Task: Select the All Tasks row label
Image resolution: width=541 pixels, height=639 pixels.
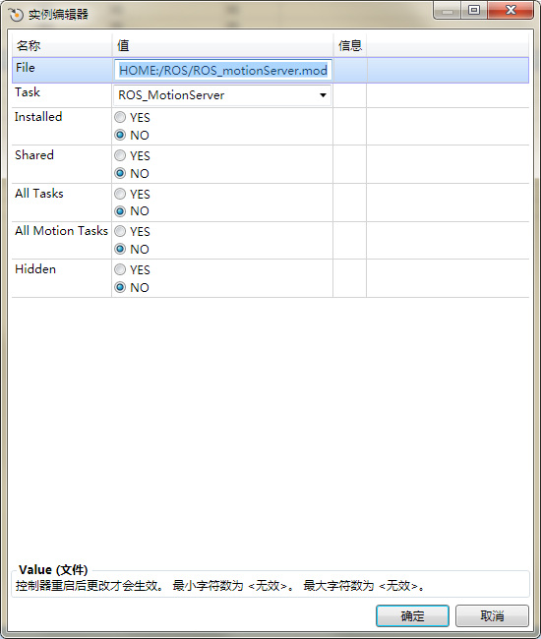Action: [x=39, y=193]
